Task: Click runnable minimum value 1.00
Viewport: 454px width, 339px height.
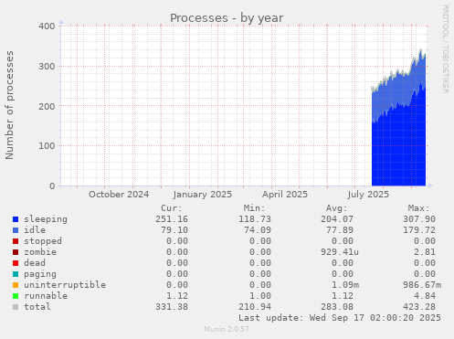Action: (x=260, y=296)
